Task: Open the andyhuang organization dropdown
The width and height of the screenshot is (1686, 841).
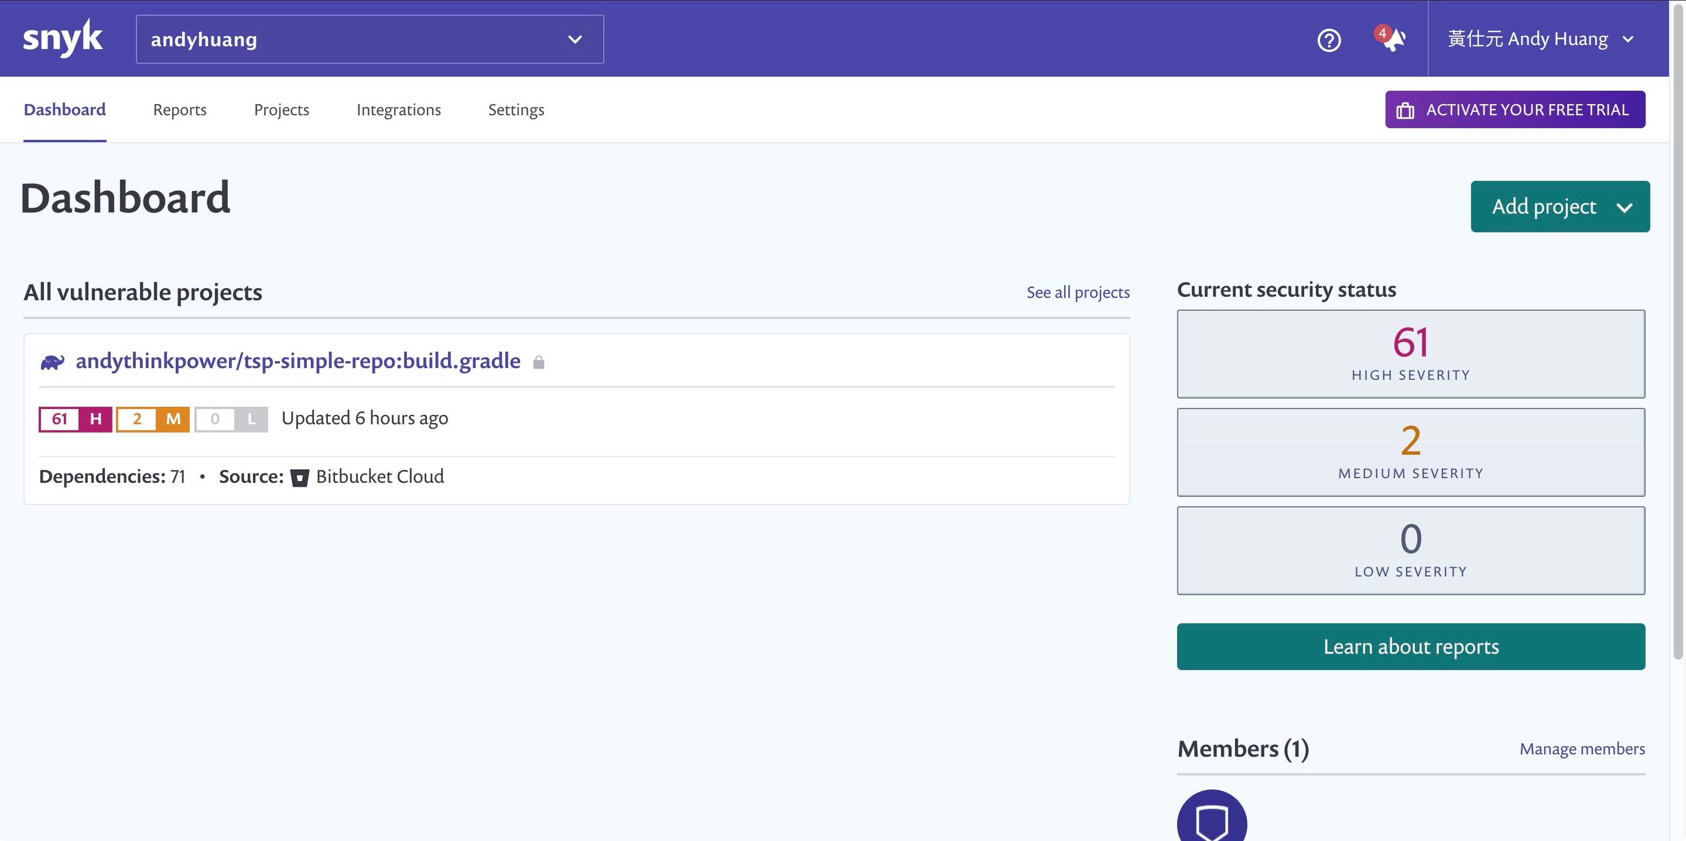Action: pos(370,39)
